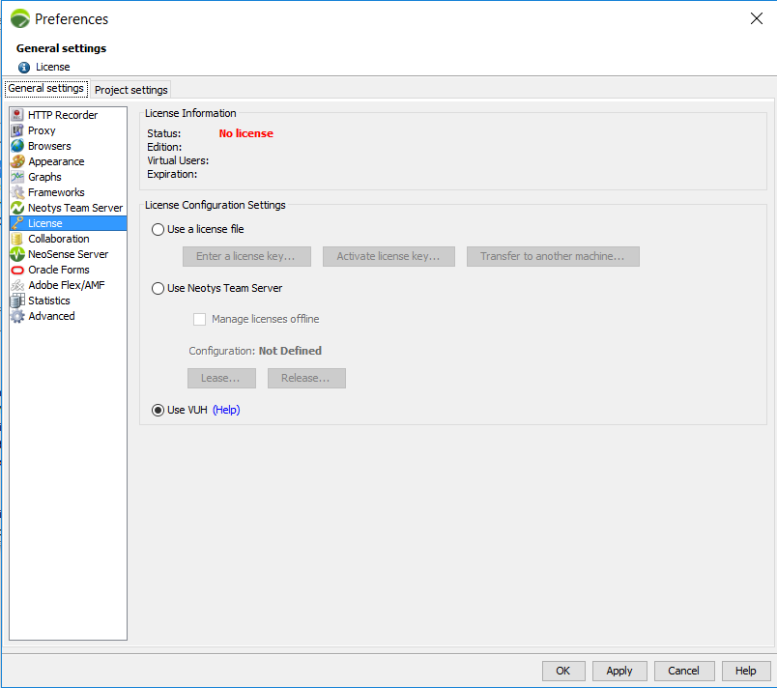Switch to the General settings tab
Viewport: 777px width, 688px height.
(45, 89)
